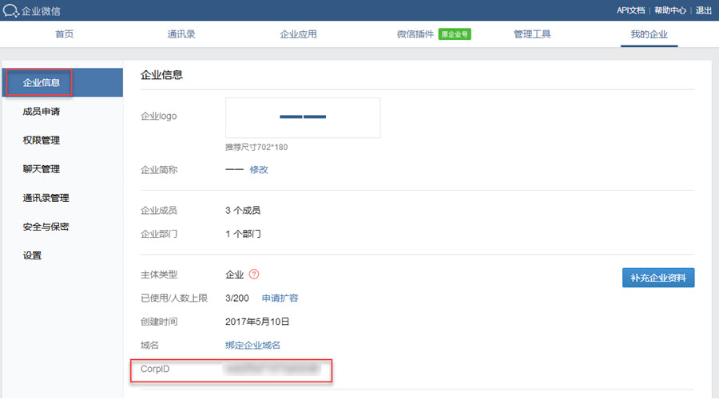Image resolution: width=719 pixels, height=399 pixels.
Task: Click the 企业logo image box
Action: click(x=303, y=117)
